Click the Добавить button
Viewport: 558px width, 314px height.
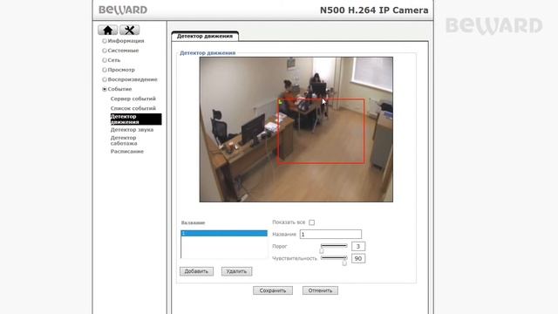(x=196, y=271)
